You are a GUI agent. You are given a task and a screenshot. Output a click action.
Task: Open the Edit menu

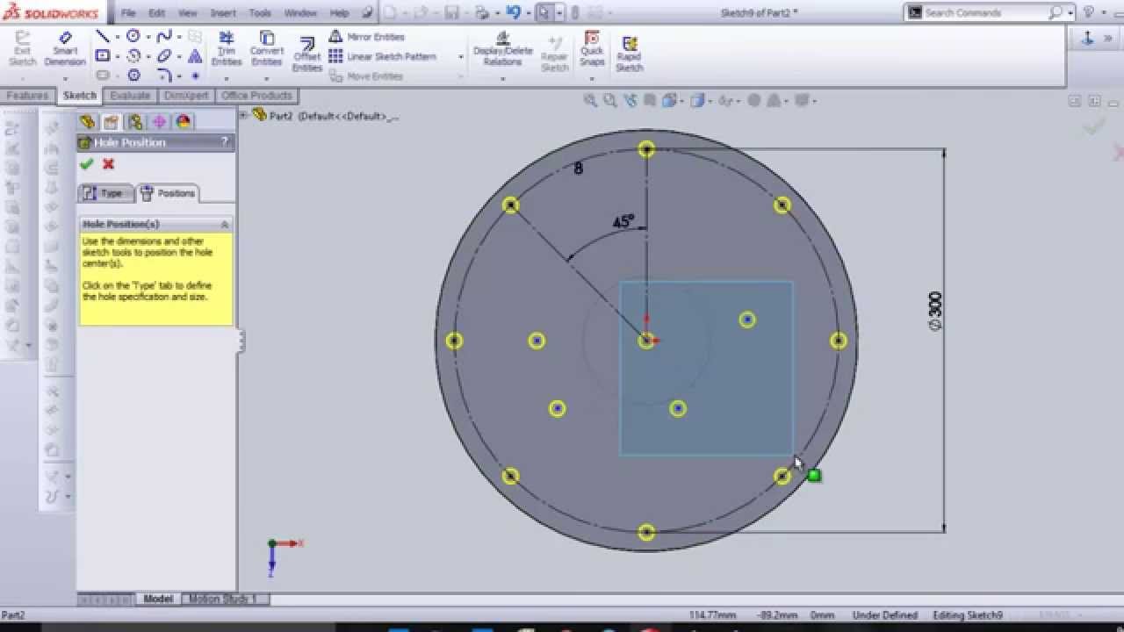coord(156,13)
